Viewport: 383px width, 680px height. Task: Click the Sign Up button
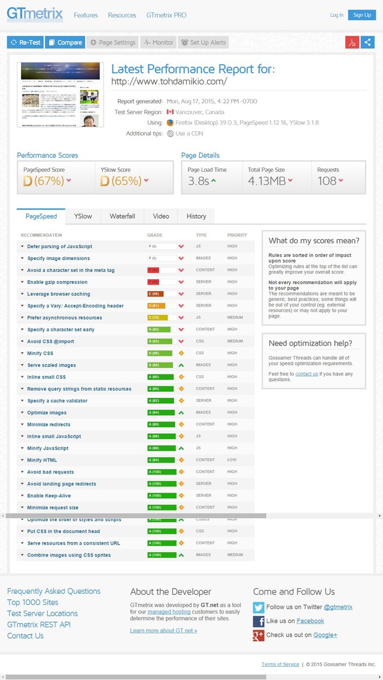pos(362,15)
